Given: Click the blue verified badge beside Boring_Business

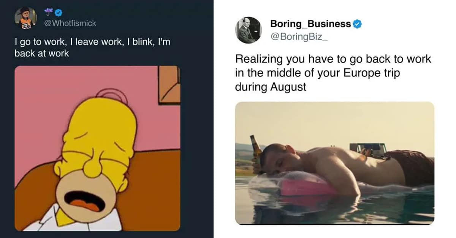Looking at the screenshot, I should click(357, 24).
